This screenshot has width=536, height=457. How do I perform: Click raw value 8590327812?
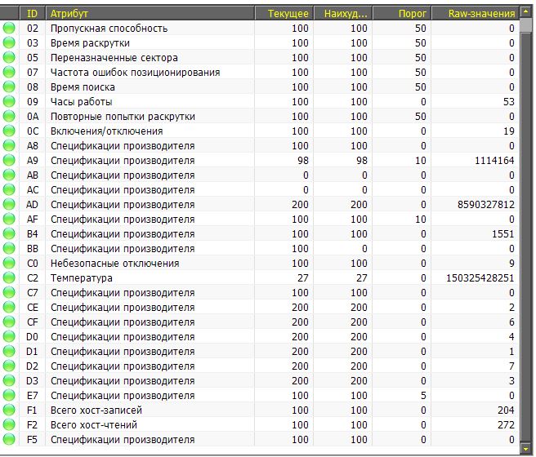click(485, 205)
